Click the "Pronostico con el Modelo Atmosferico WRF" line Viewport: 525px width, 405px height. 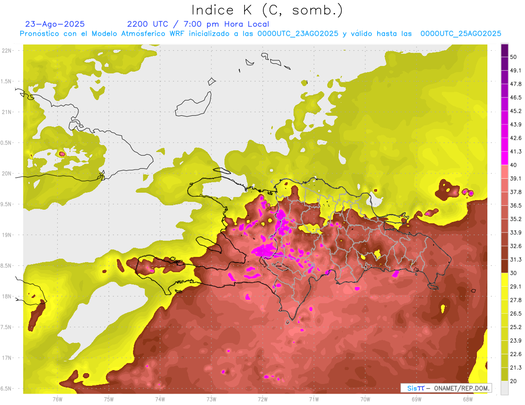pos(260,34)
